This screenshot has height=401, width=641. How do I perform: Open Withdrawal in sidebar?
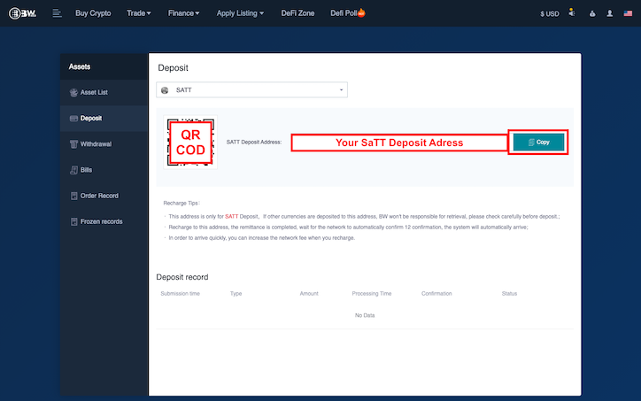pyautogui.click(x=104, y=144)
